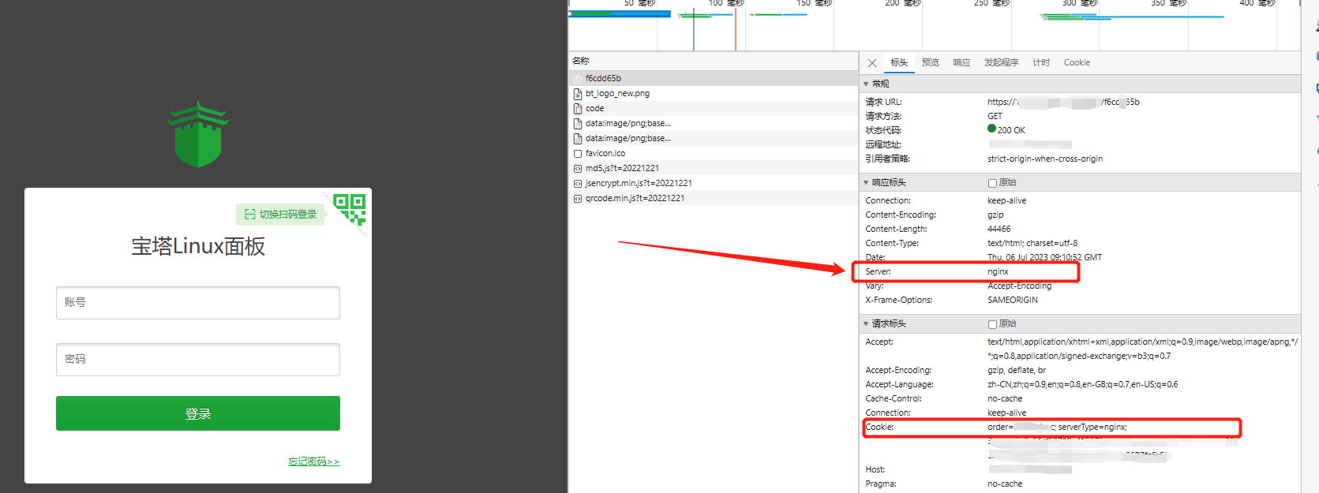Switch to the 发起程序 tab
This screenshot has height=493, width=1319.
pyautogui.click(x=1001, y=63)
